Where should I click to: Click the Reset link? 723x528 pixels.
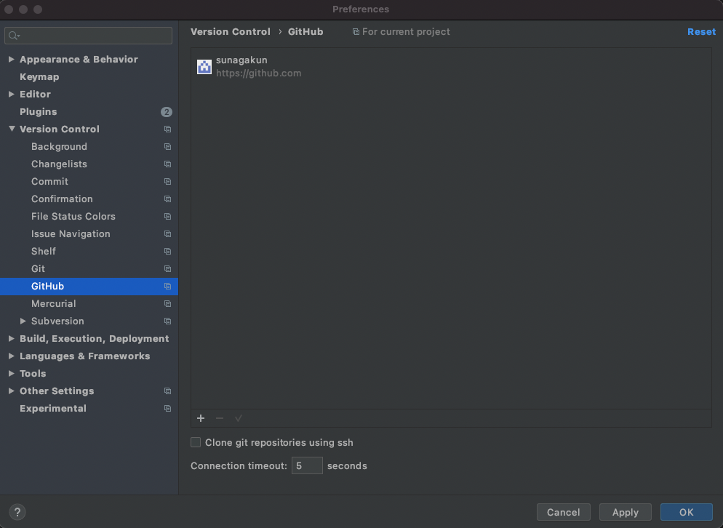point(701,31)
